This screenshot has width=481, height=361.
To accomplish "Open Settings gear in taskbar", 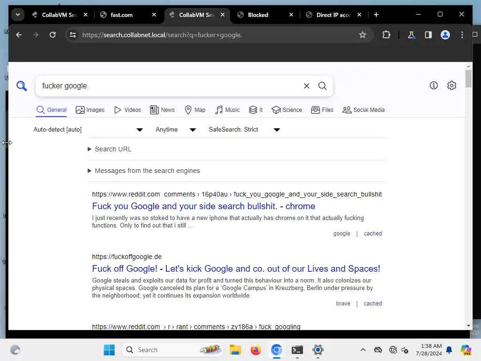I will [318, 350].
